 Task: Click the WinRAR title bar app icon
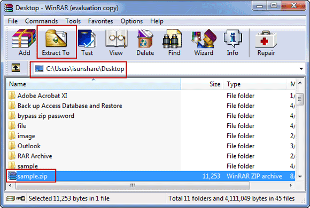(9, 8)
